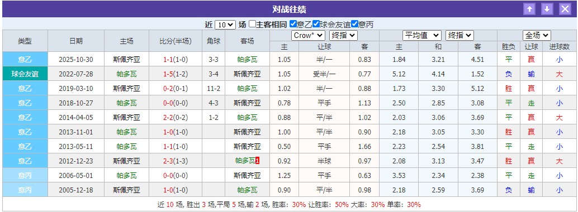Click date 2014-04-05
578x212 pixels.
click(x=76, y=117)
